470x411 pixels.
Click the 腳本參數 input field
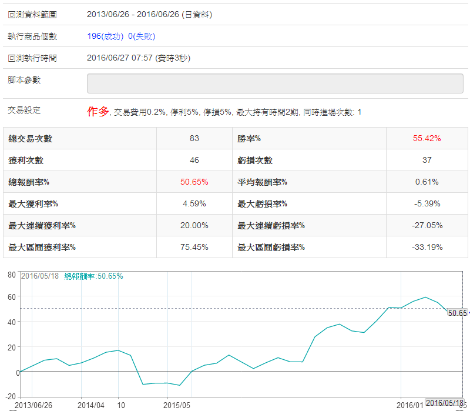coord(275,83)
